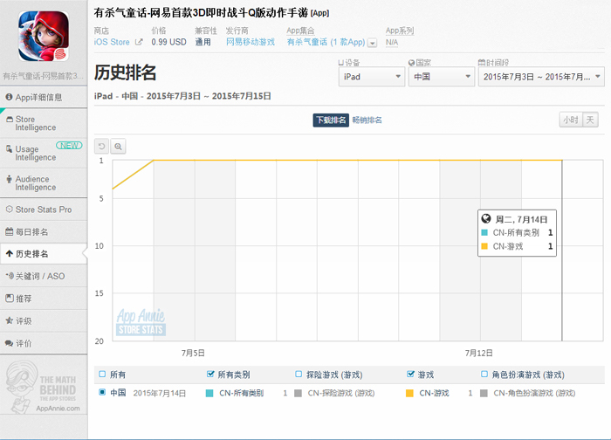This screenshot has width=611, height=440.
Task: Click the device icon beside 设备 label
Action: [x=341, y=63]
